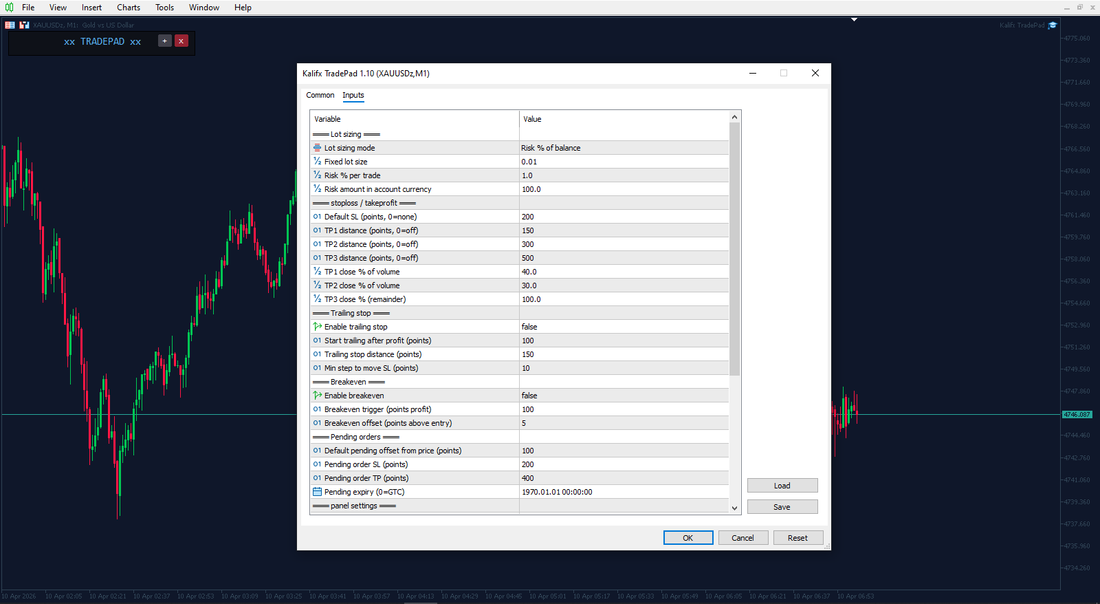Click the TRADEPAD panel title

pyautogui.click(x=102, y=41)
